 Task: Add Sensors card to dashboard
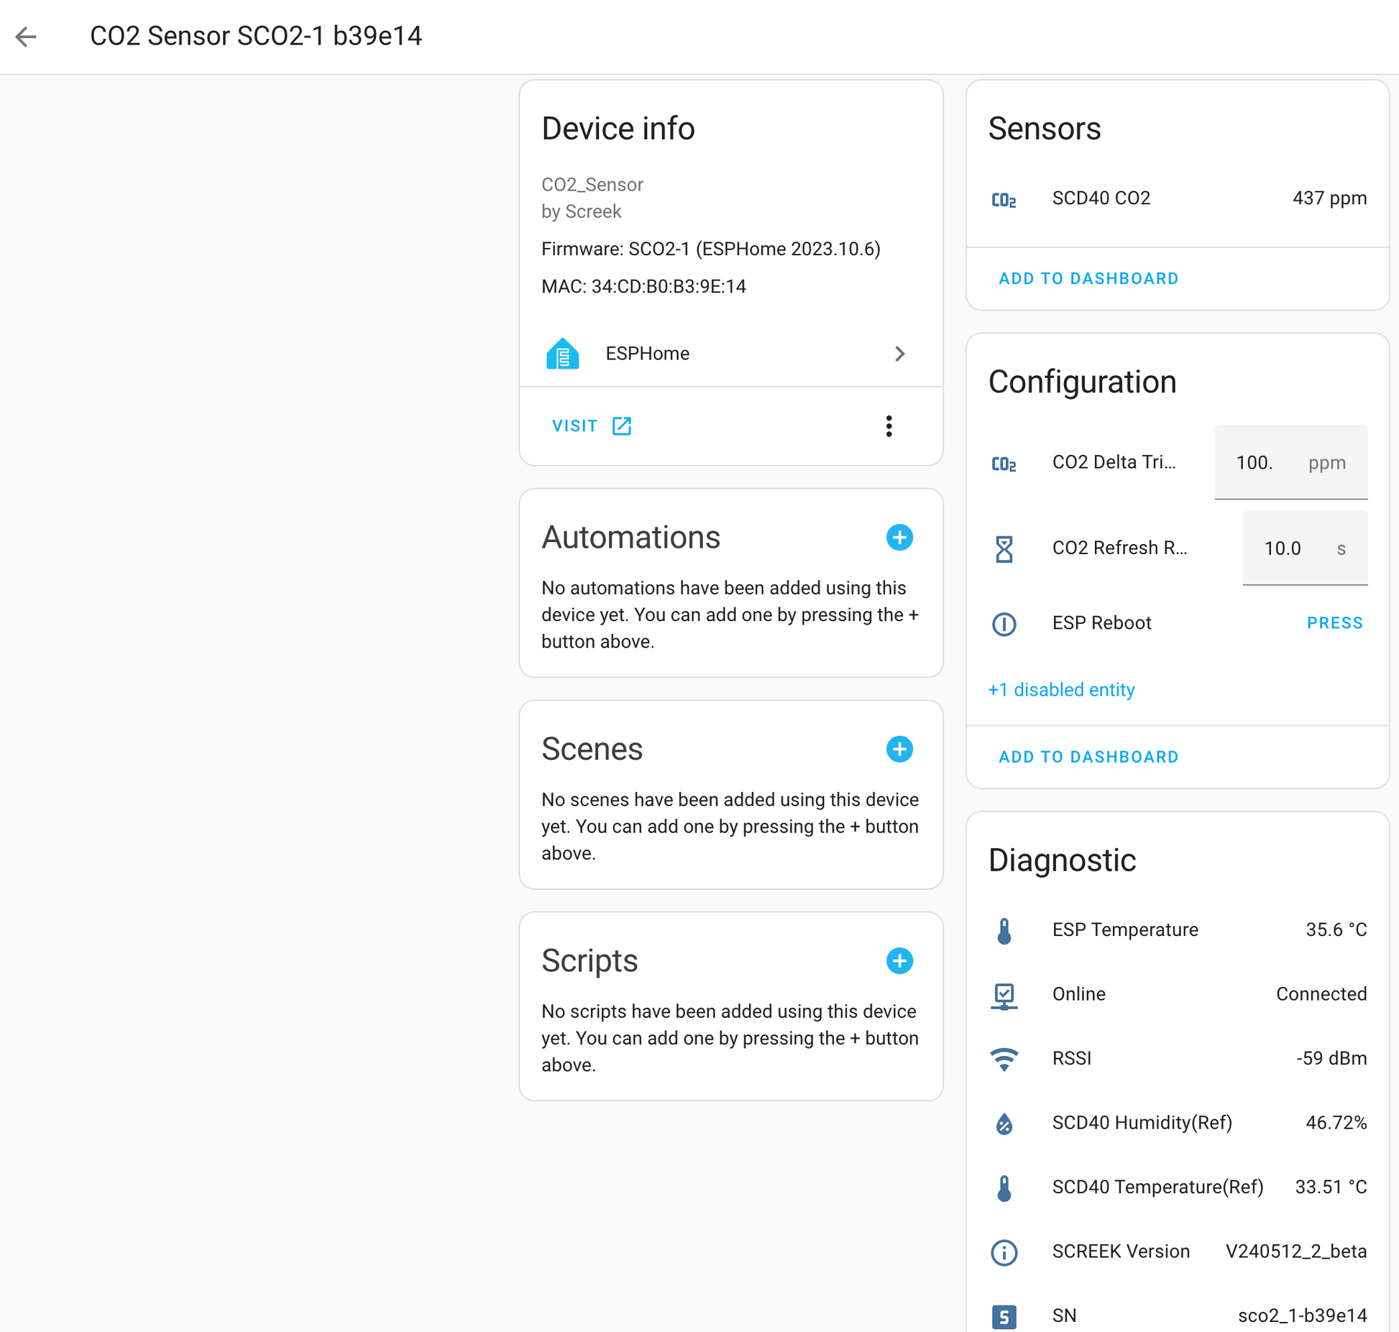click(x=1088, y=279)
